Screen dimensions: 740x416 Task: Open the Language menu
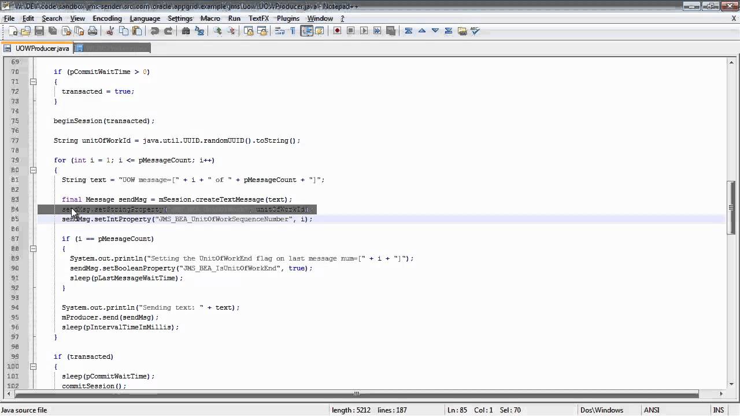click(145, 18)
